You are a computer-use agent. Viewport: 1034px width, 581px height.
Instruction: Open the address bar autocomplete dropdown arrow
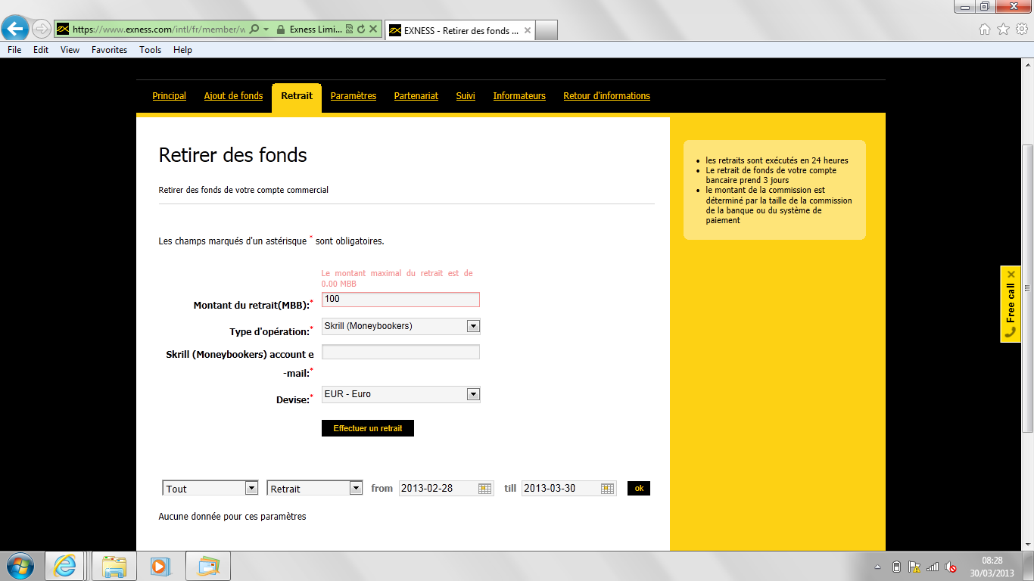coord(266,30)
